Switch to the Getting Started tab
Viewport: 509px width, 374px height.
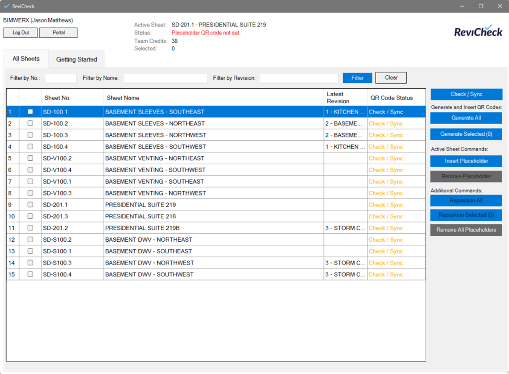click(x=76, y=59)
